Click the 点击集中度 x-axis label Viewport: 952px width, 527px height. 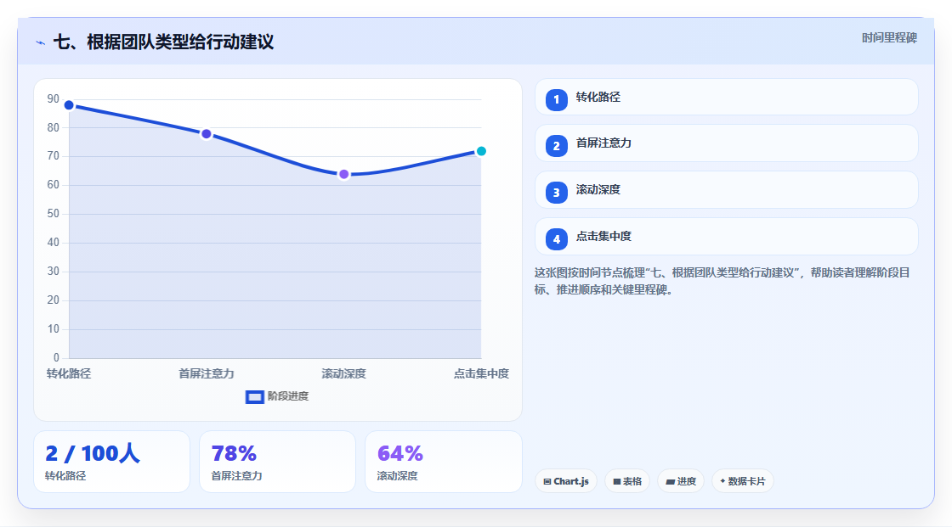481,373
